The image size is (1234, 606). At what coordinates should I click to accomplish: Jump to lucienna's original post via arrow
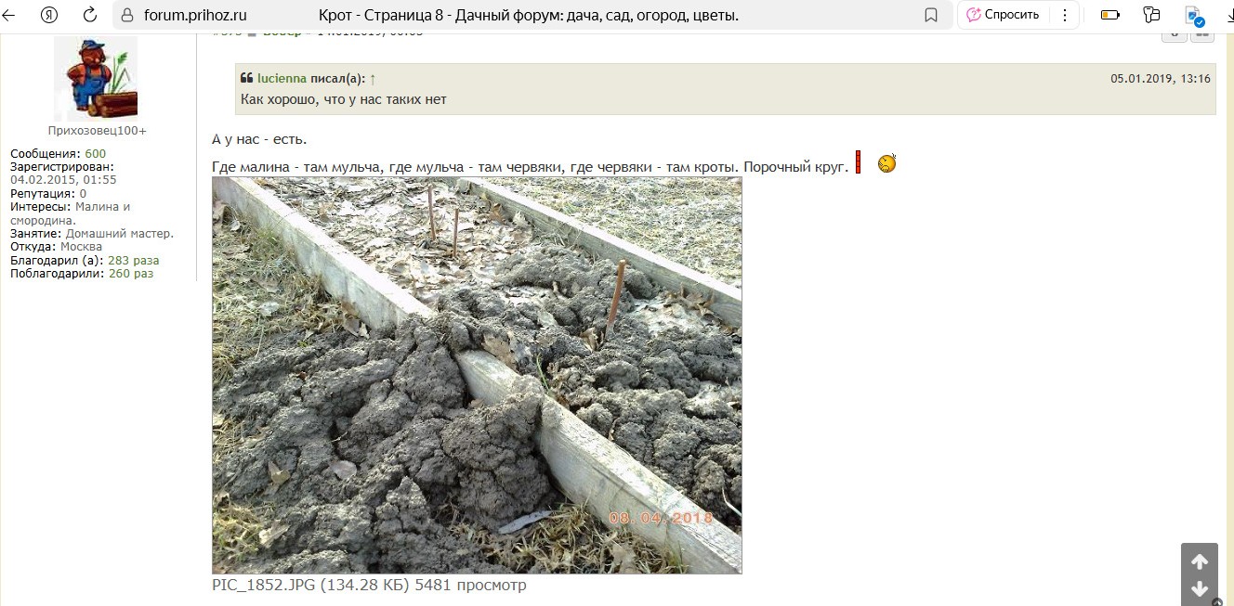pyautogui.click(x=373, y=79)
